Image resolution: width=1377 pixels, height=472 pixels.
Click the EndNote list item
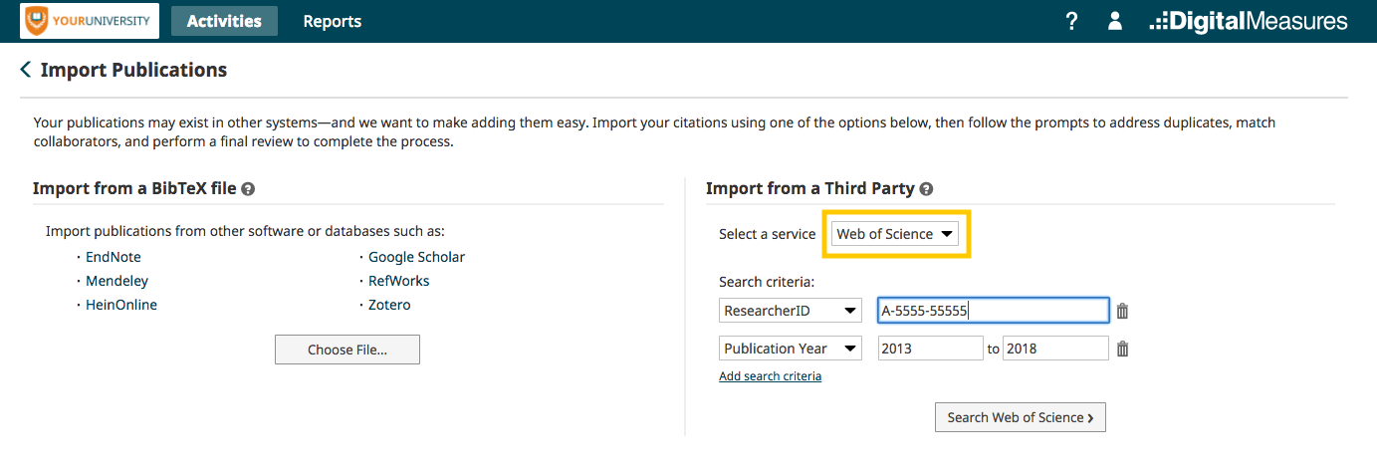(x=113, y=257)
